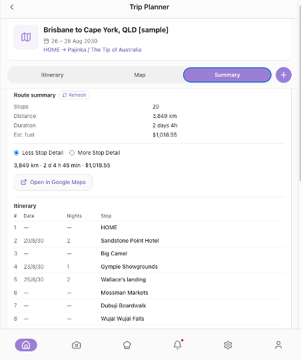
Task: Refresh the route summary
Action: click(x=75, y=95)
